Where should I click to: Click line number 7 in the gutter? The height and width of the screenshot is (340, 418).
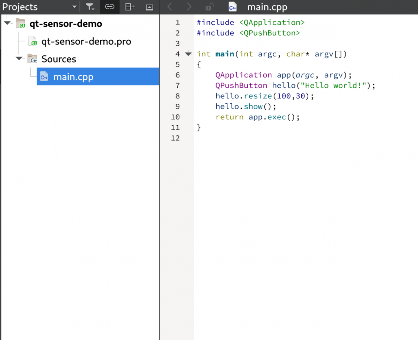click(x=178, y=86)
